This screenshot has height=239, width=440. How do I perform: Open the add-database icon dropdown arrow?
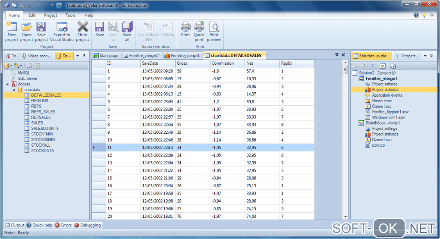21,66
